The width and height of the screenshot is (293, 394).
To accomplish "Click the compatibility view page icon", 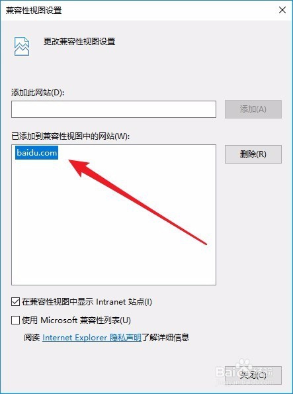I will tap(22, 46).
